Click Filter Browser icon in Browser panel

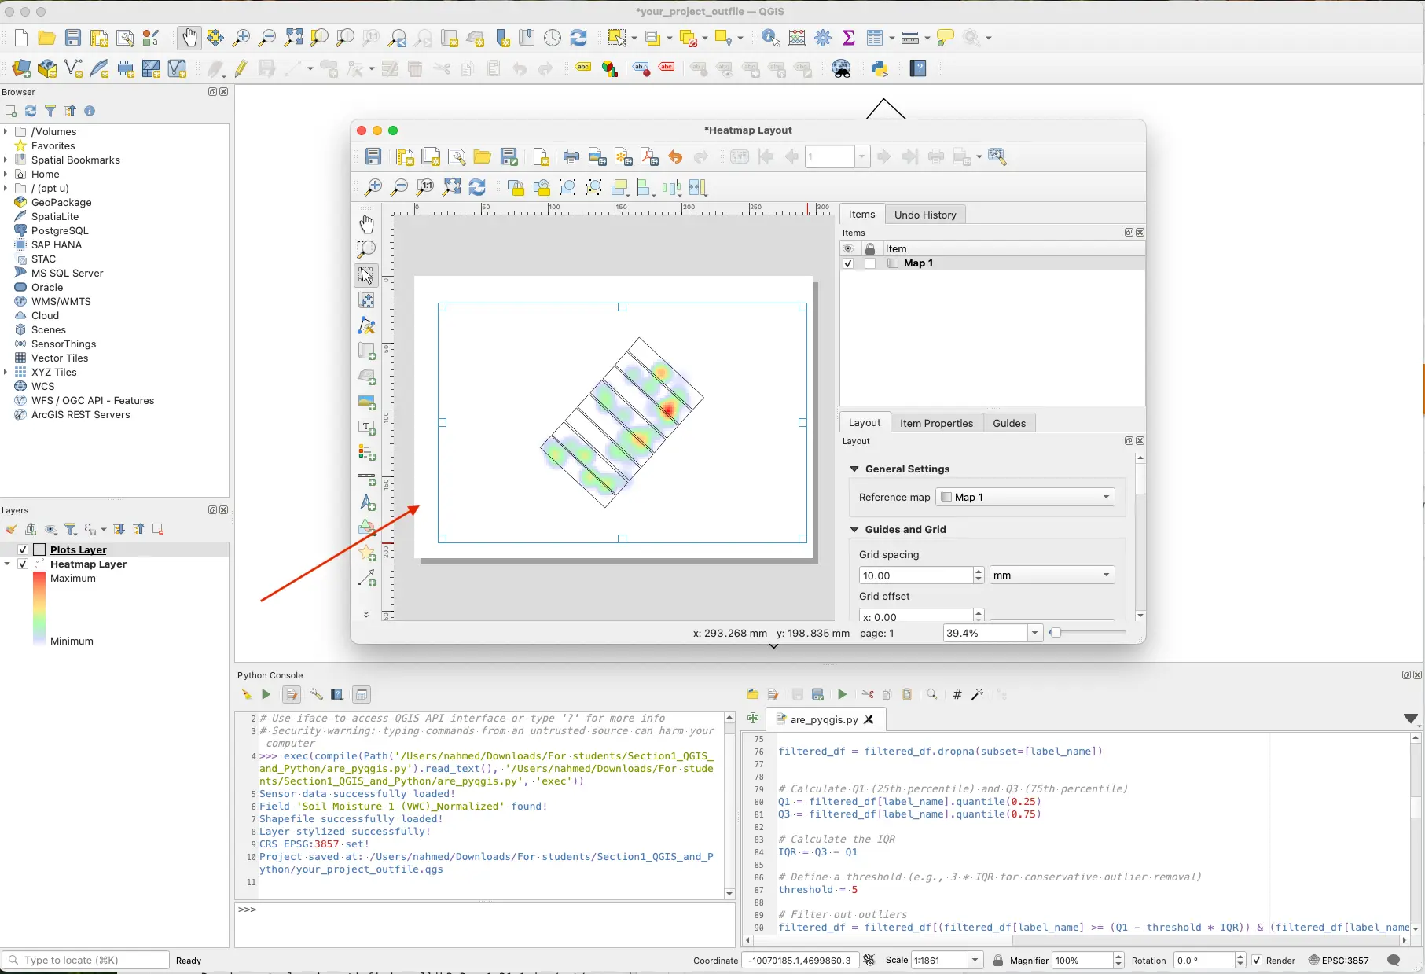pos(50,111)
